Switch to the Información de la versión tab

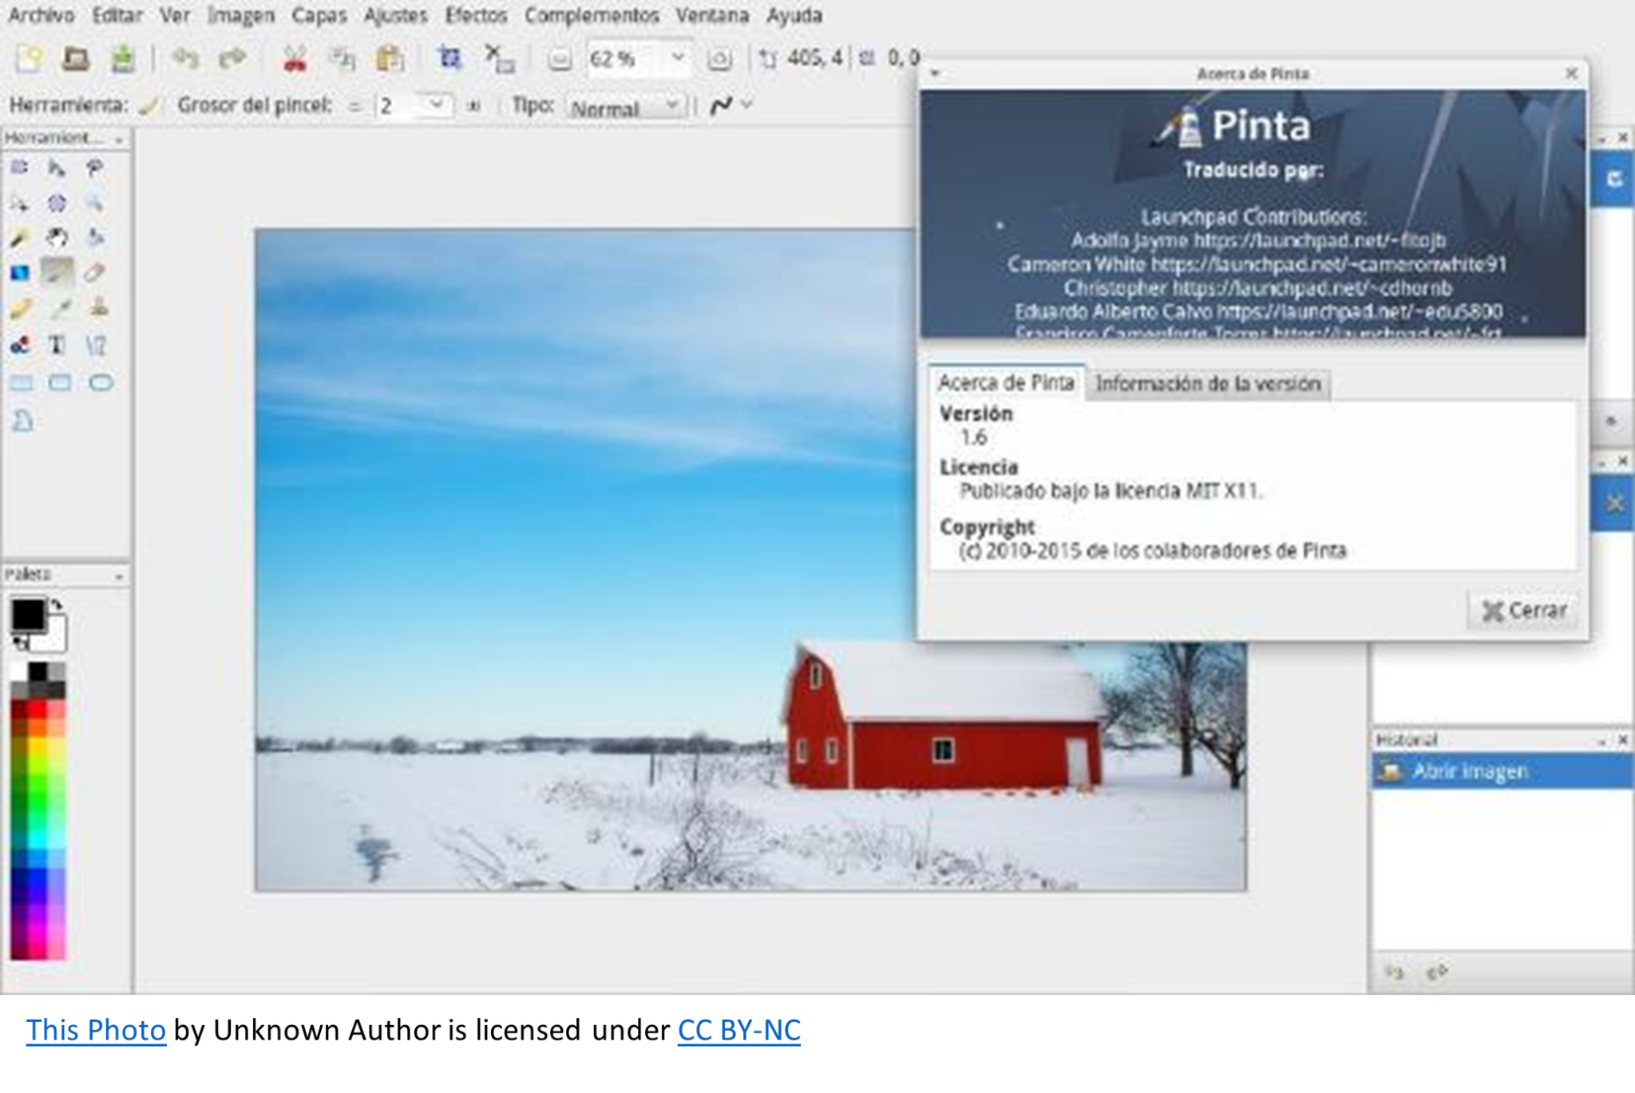[x=1208, y=384]
